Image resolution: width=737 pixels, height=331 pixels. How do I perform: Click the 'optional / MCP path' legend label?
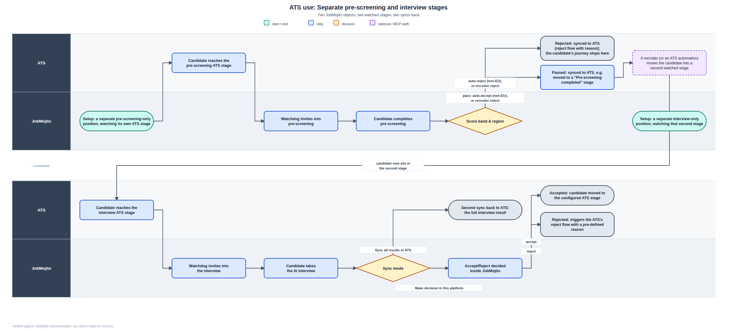point(393,24)
